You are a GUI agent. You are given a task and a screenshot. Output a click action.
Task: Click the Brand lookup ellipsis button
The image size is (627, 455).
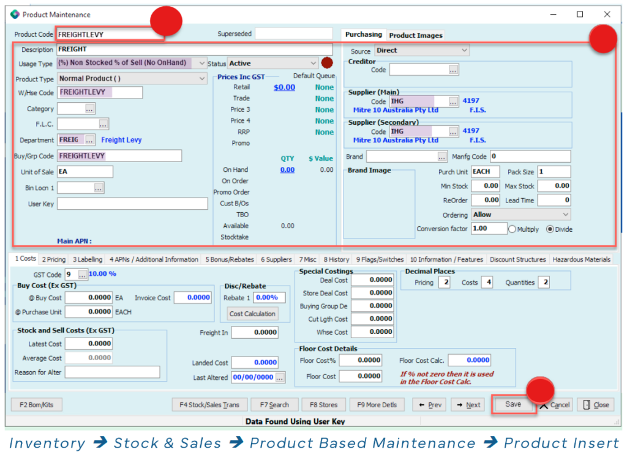click(442, 157)
